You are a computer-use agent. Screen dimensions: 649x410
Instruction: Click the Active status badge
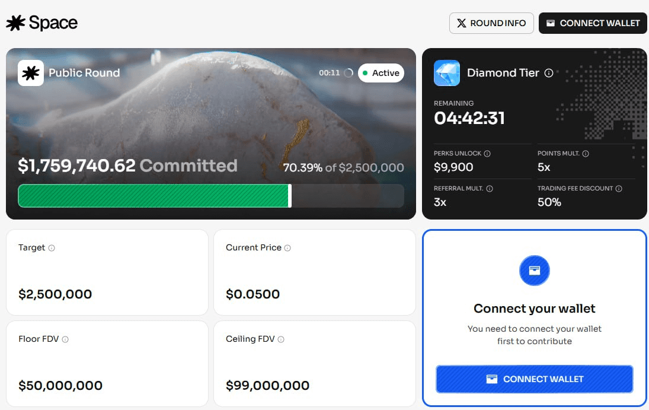coord(381,73)
